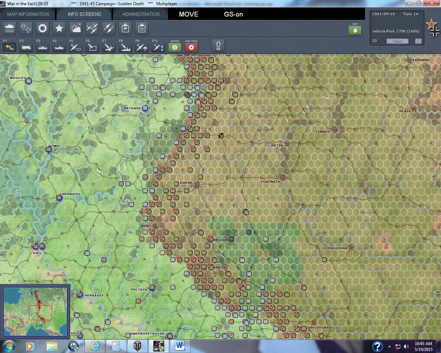Select the F1 move mode arrow

(x=10, y=47)
